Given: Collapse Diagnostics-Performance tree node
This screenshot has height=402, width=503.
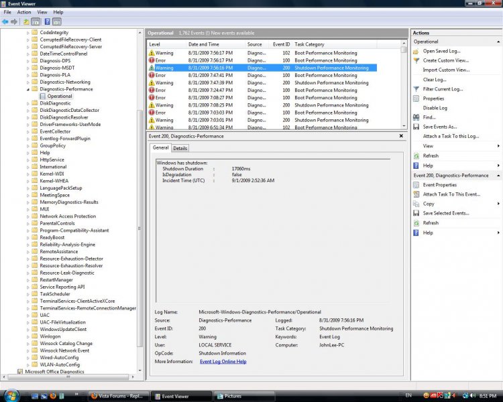Looking at the screenshot, I should pyautogui.click(x=28, y=89).
